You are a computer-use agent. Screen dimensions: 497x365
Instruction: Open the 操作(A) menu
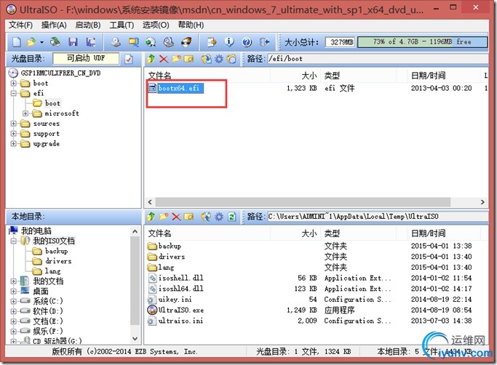pyautogui.click(x=54, y=25)
